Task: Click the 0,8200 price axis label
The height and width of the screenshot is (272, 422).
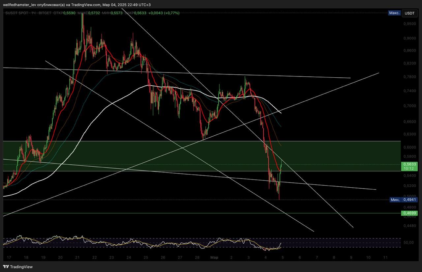Action: pyautogui.click(x=410, y=63)
